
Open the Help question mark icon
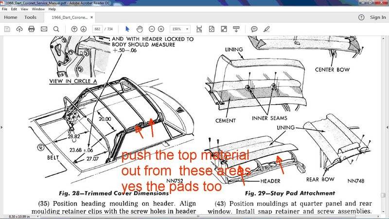pyautogui.click(x=361, y=17)
